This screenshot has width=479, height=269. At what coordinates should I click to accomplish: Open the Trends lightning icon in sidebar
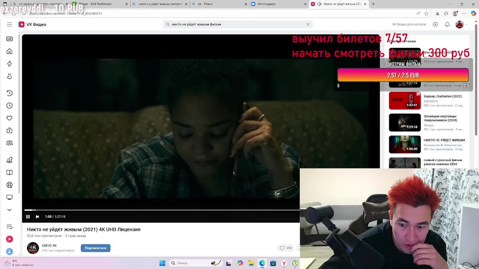click(x=9, y=64)
